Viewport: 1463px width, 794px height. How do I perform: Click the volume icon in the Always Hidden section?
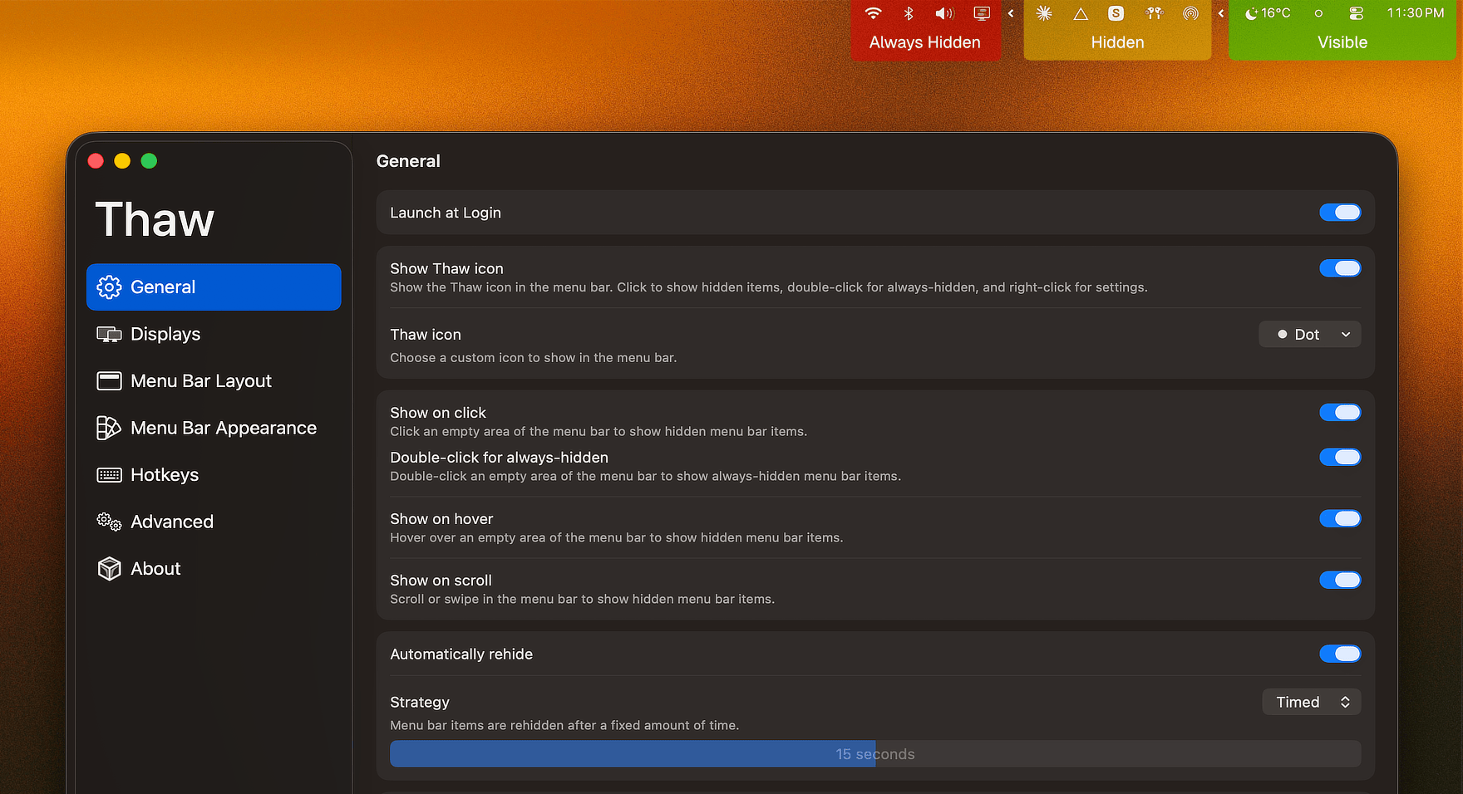pyautogui.click(x=943, y=13)
